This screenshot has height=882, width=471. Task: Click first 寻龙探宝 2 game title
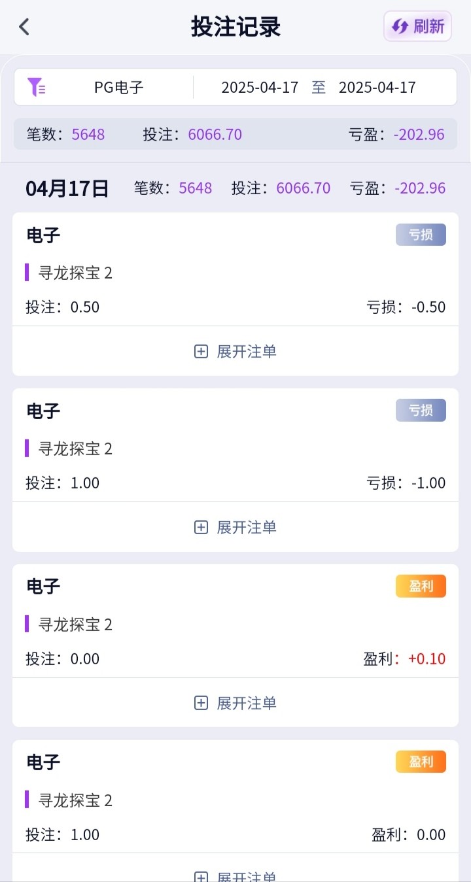(x=75, y=273)
